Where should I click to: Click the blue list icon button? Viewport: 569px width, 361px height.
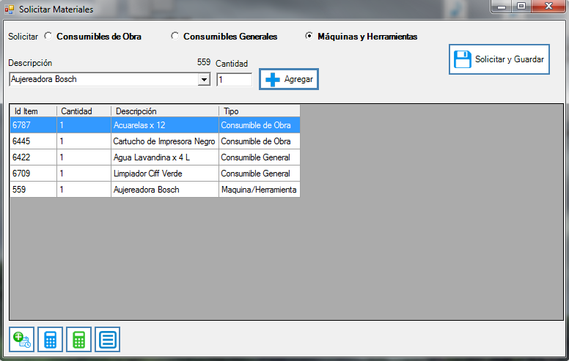(107, 340)
